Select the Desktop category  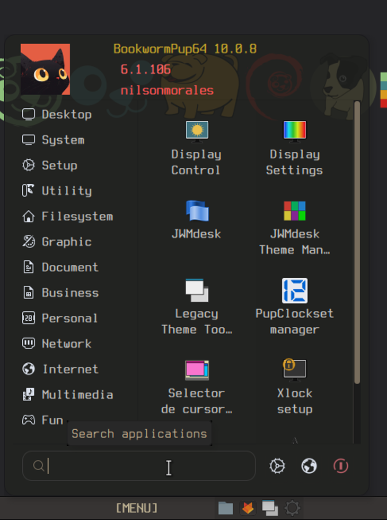tap(57, 114)
